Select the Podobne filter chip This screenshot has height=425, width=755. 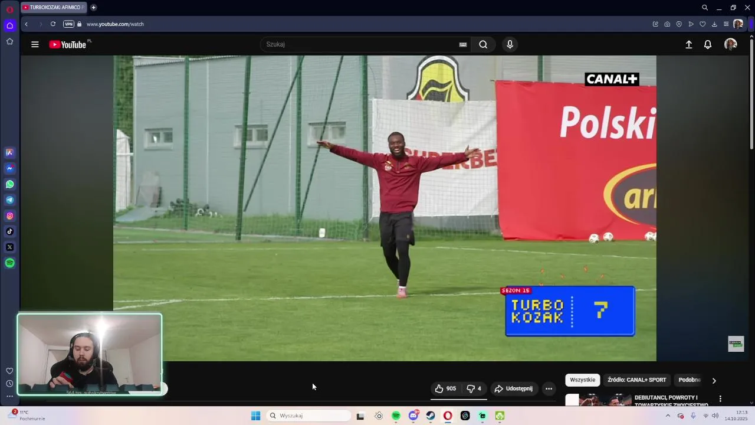click(x=689, y=380)
